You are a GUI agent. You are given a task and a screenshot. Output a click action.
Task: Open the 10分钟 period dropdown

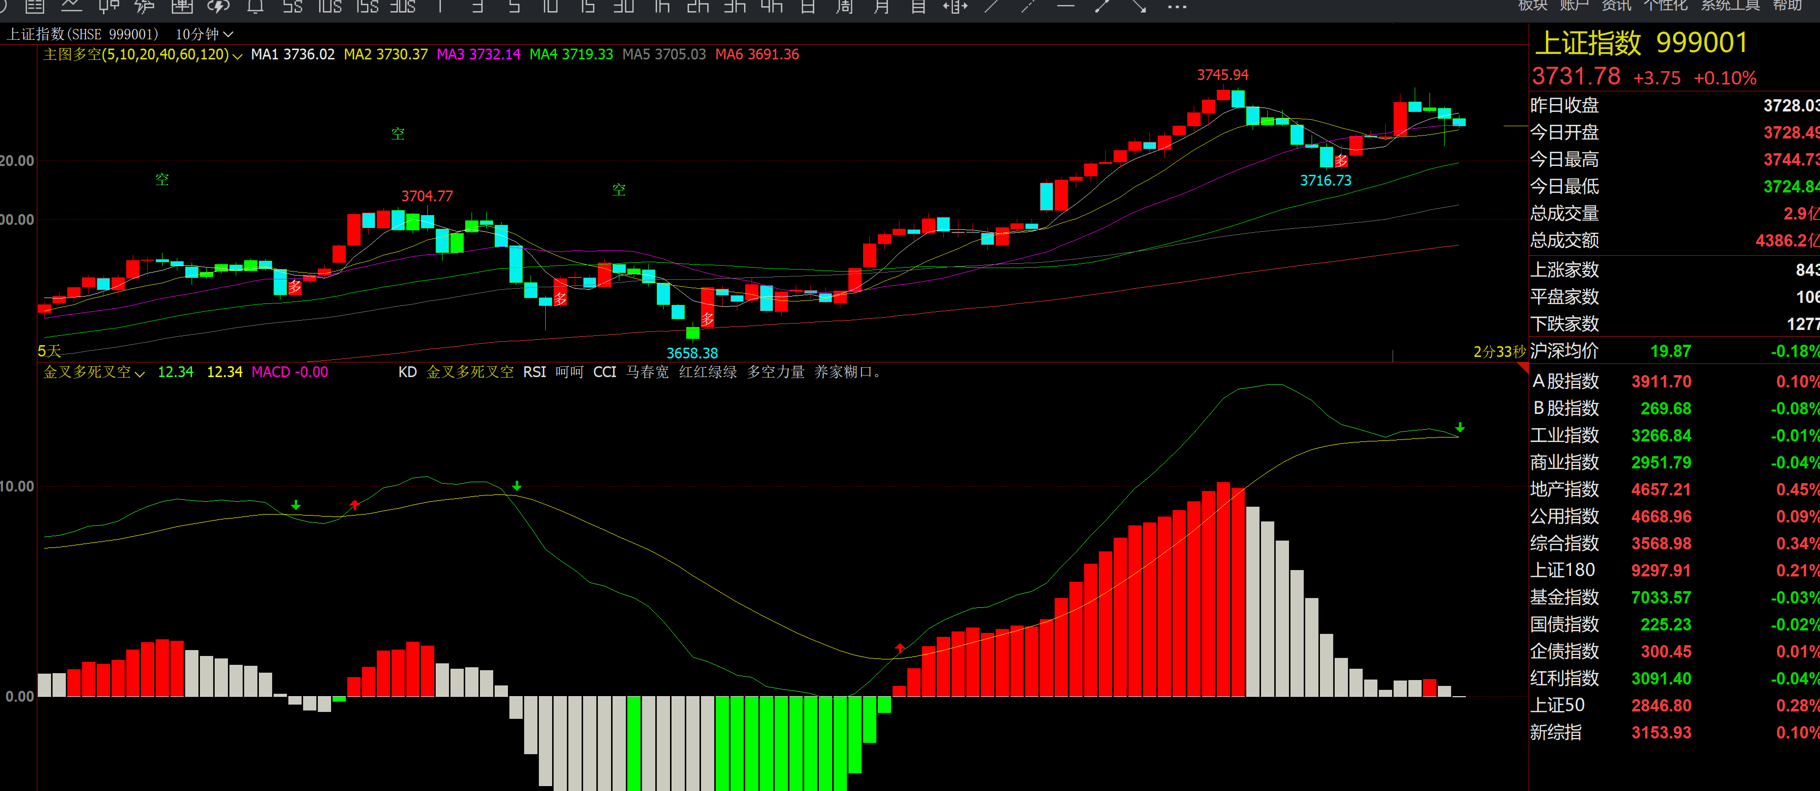[x=204, y=34]
